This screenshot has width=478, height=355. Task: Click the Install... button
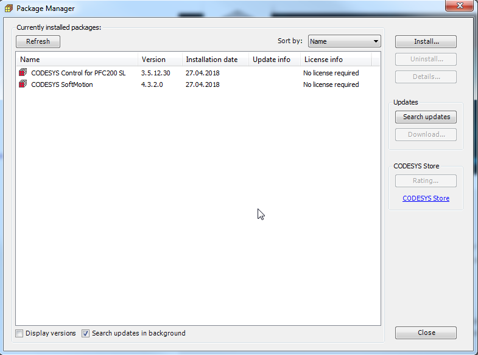click(426, 42)
